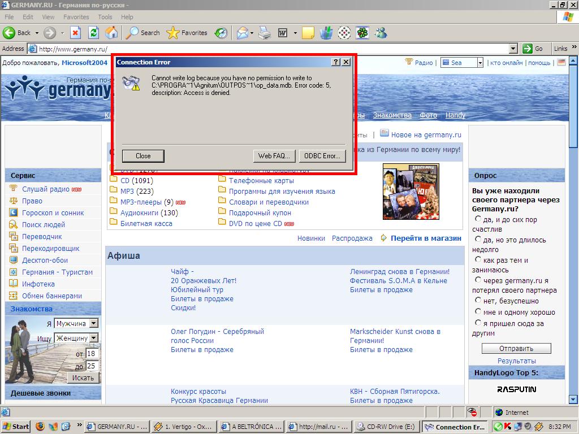
Task: Open the File menu
Action: point(9,17)
